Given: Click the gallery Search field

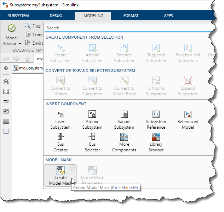Looking at the screenshot, I should pos(129,28).
